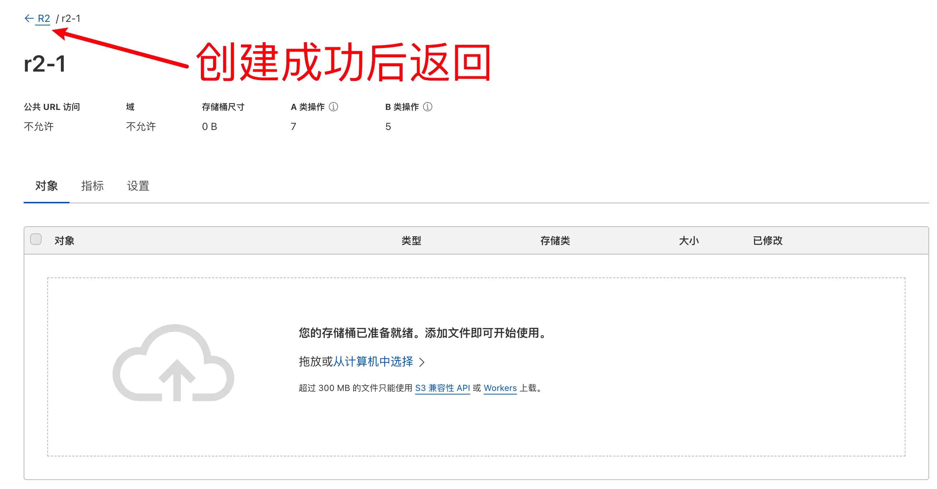The height and width of the screenshot is (489, 937).
Task: Open the S3 兼容性 API link
Action: [x=443, y=388]
